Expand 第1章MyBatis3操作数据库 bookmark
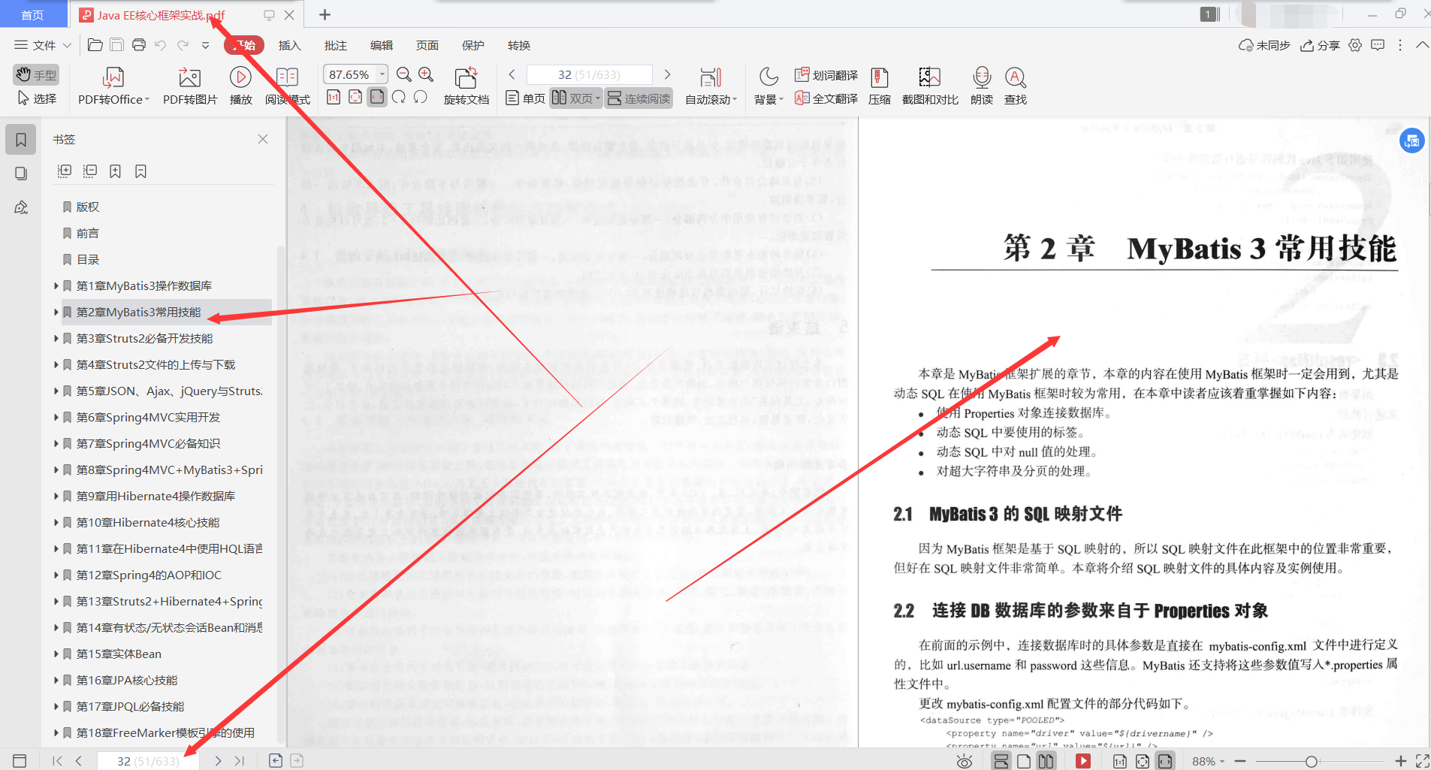Screen dimensions: 1431x770 click(x=56, y=285)
